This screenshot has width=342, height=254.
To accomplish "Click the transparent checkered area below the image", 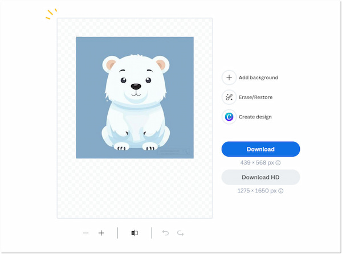I will click(x=135, y=188).
